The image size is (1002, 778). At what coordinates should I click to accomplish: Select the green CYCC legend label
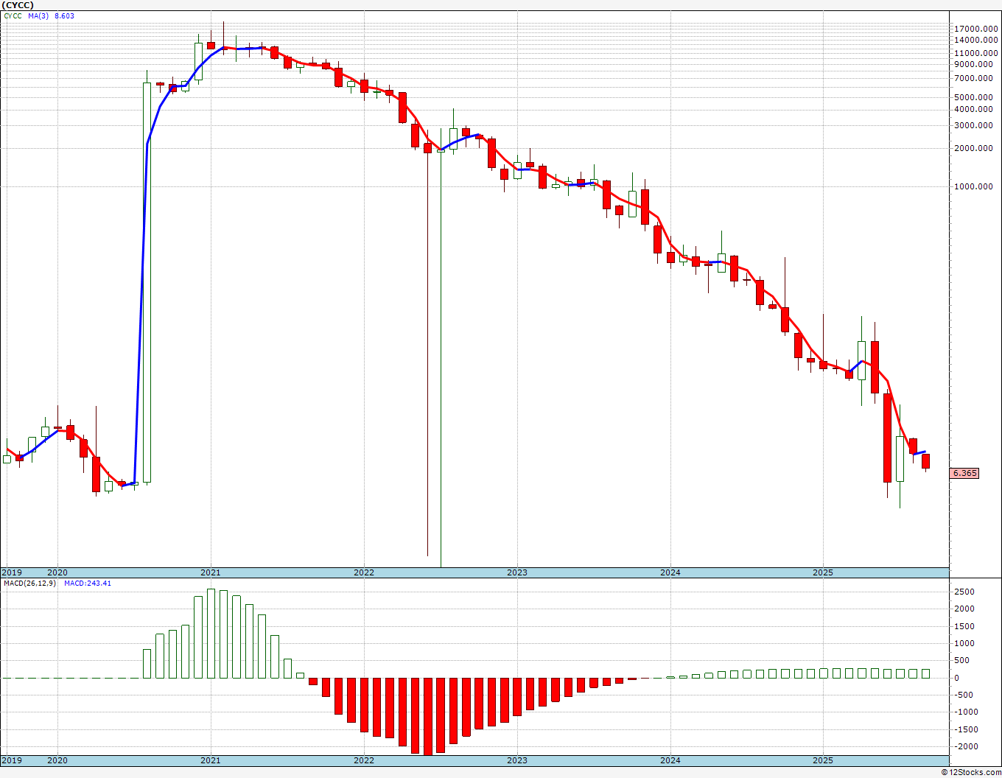point(13,16)
